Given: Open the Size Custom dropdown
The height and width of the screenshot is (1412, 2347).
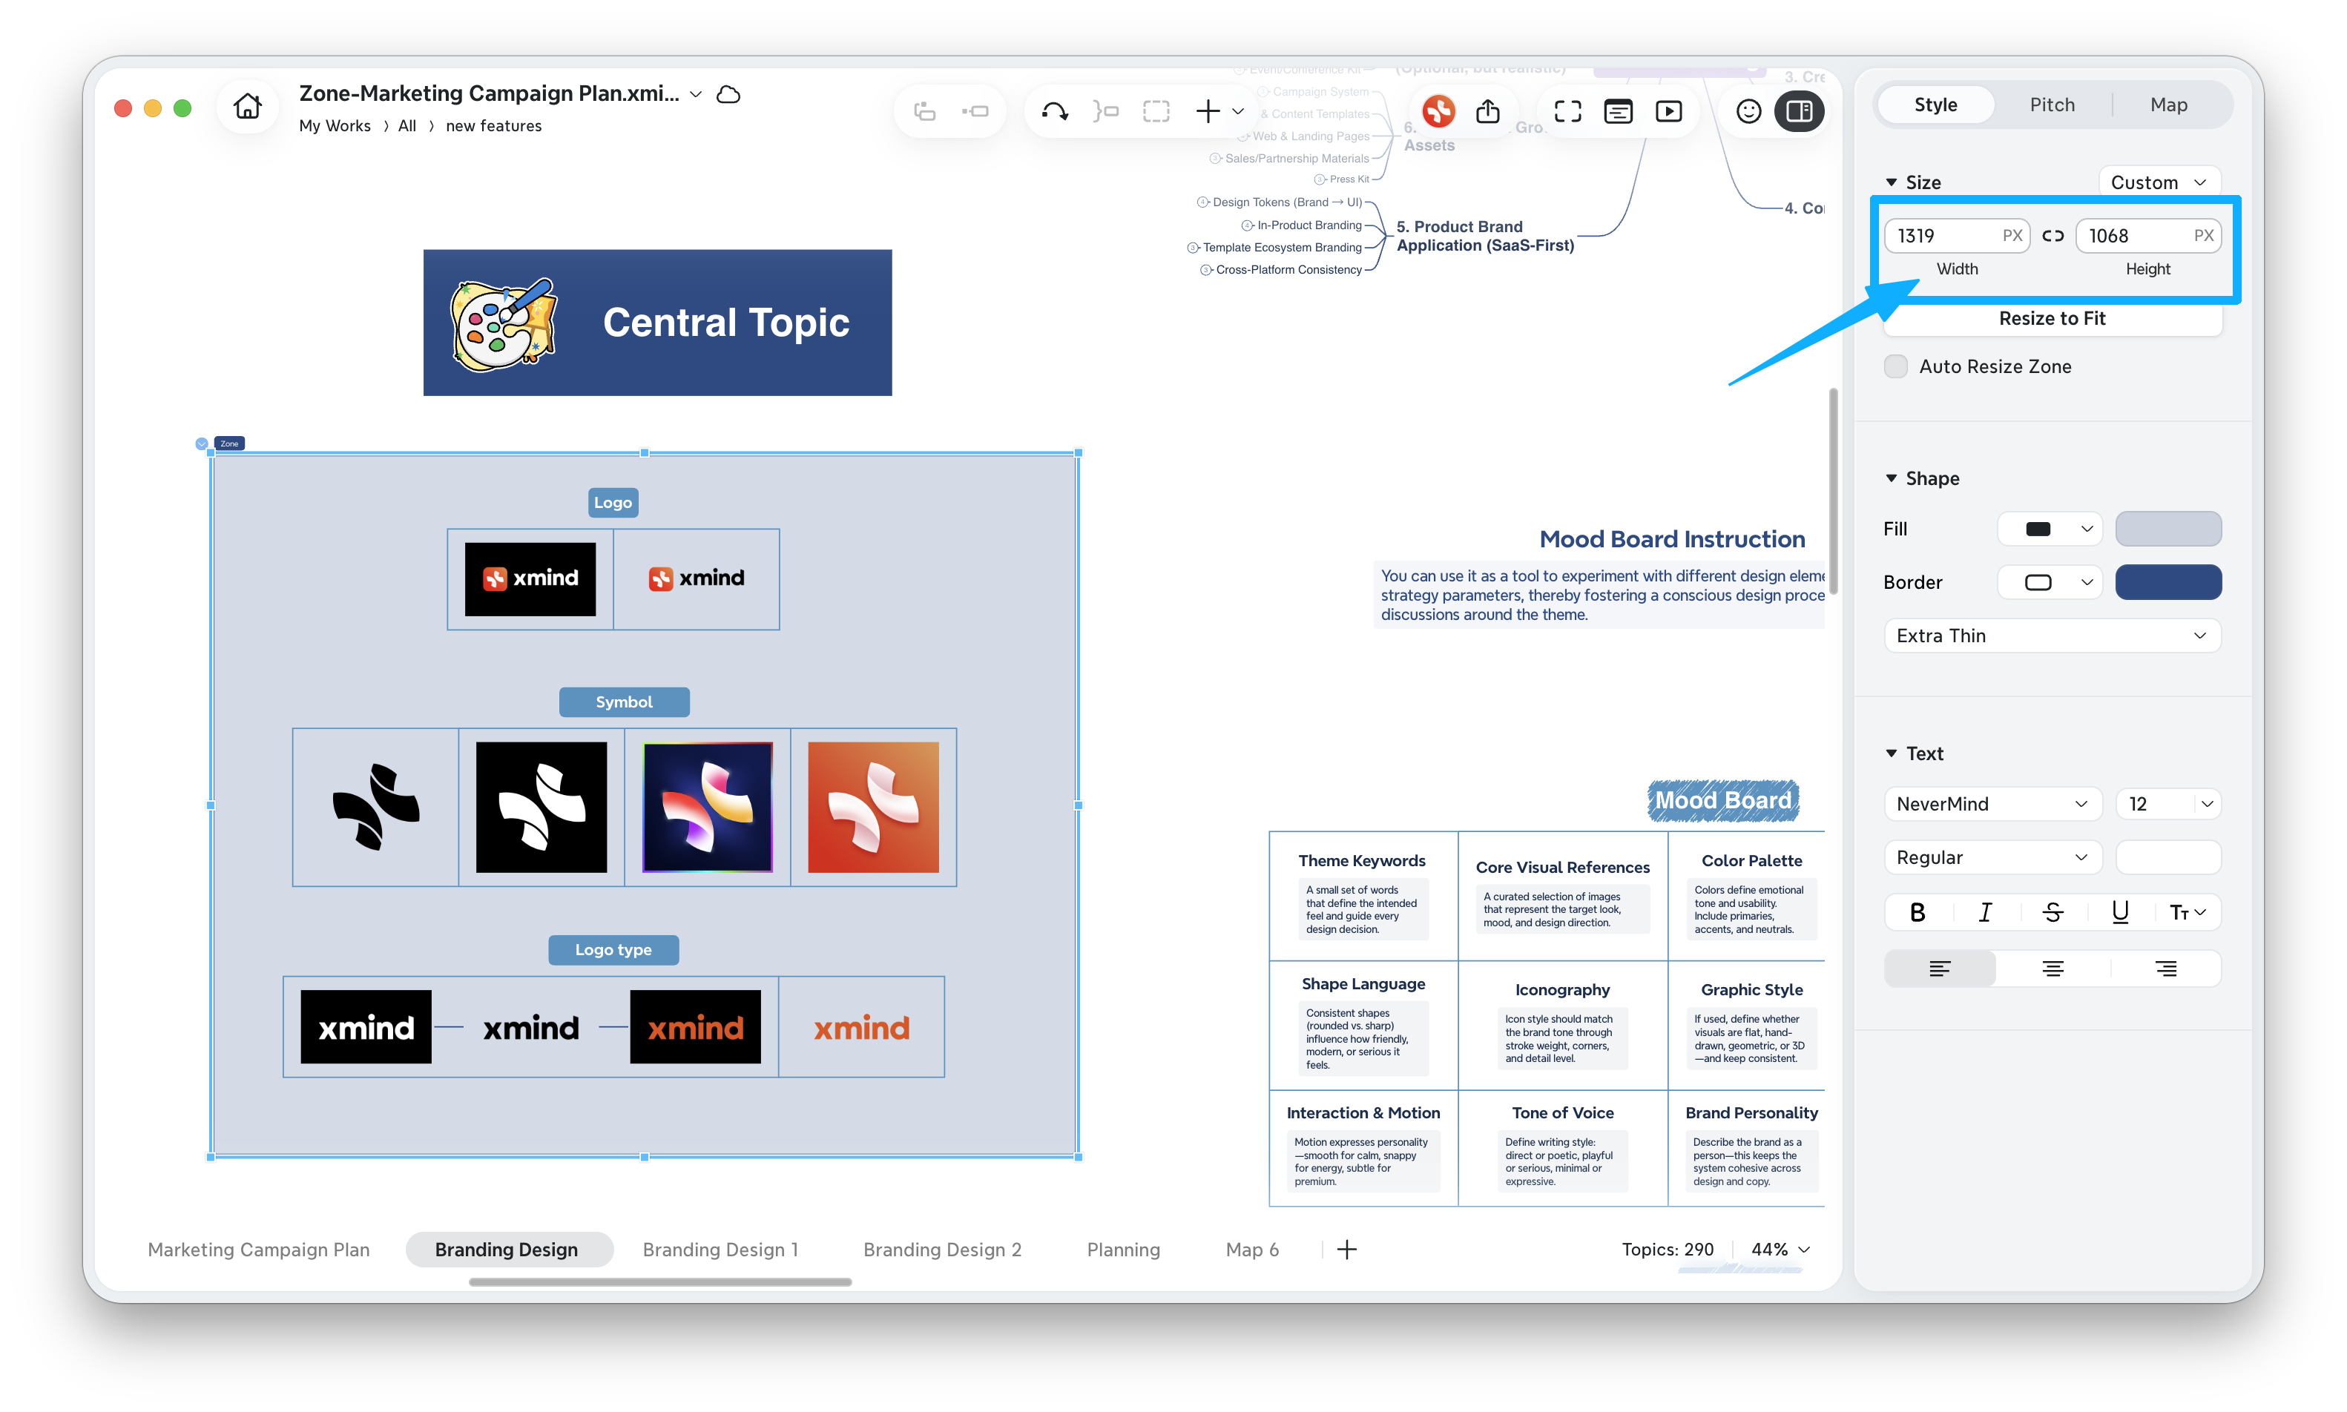Looking at the screenshot, I should 2159,182.
